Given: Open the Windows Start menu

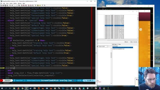Looking at the screenshot, I should point(2,88).
